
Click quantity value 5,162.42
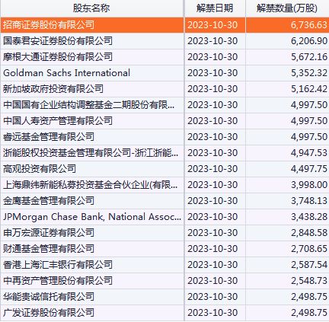(x=309, y=89)
